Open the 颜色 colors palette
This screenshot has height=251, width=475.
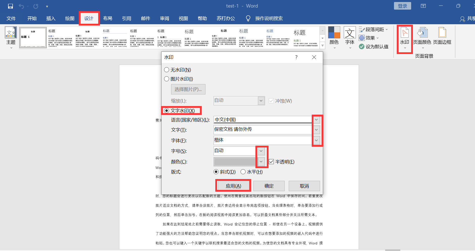[x=334, y=37]
